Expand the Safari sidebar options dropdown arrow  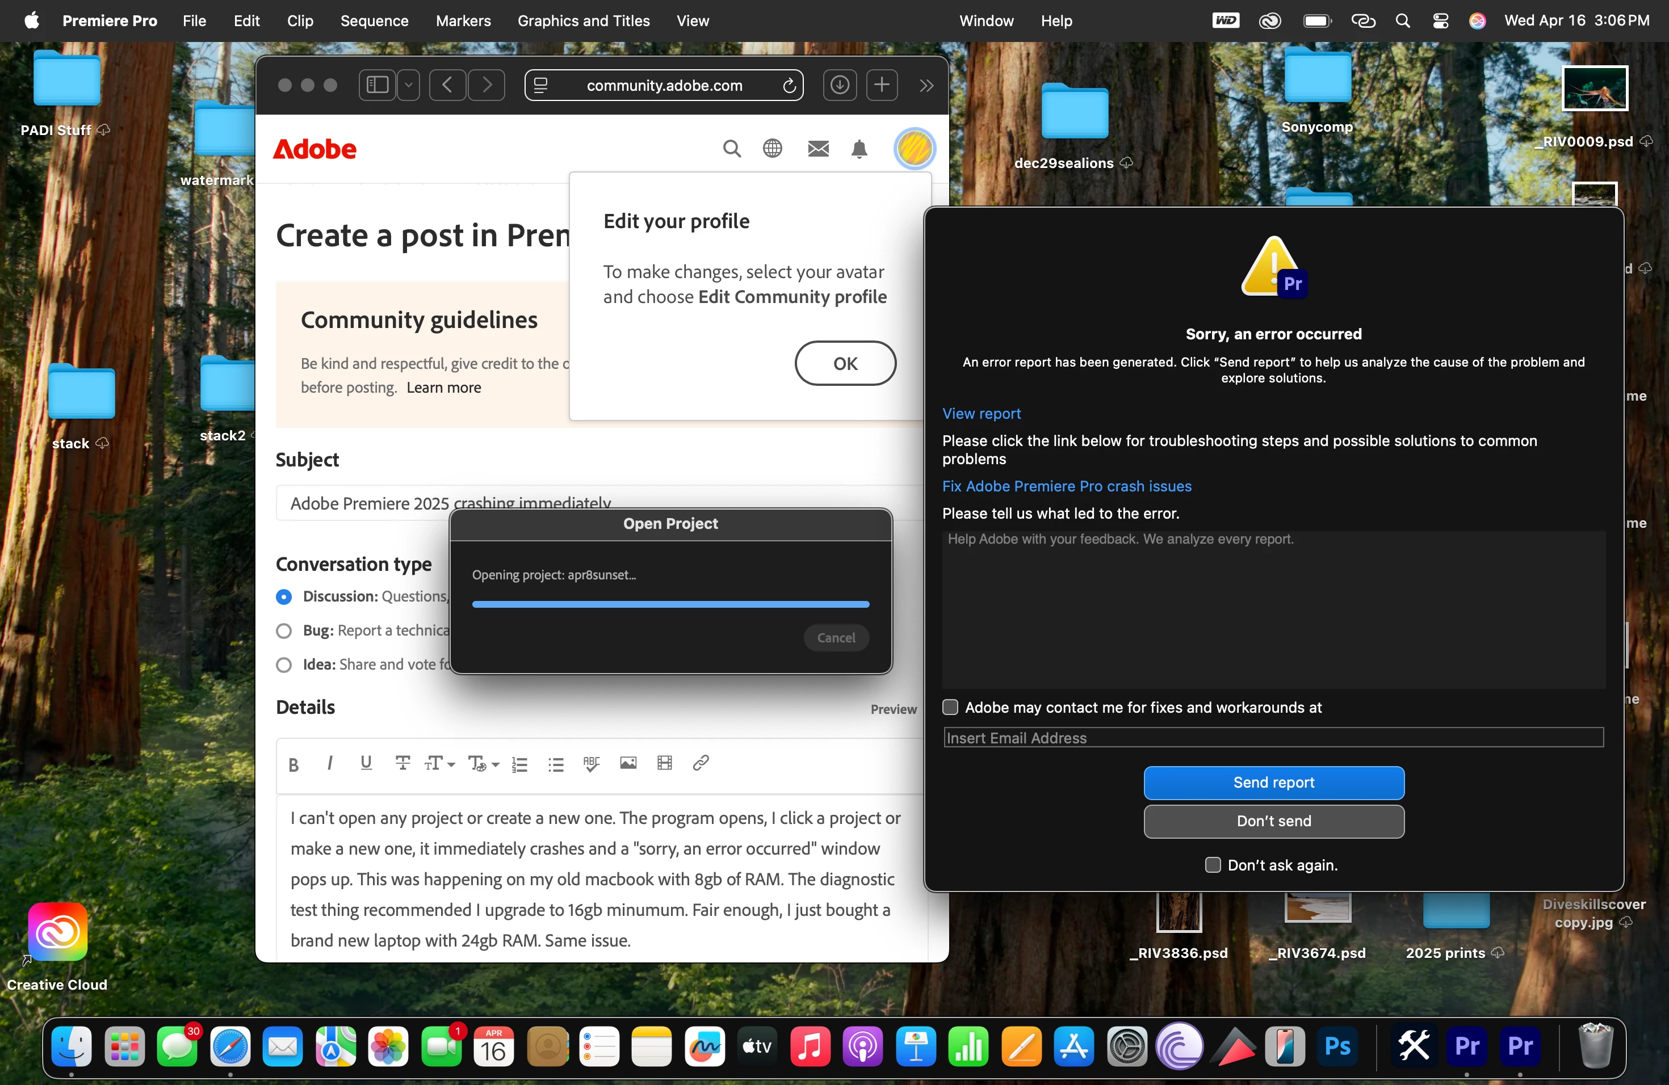409,86
